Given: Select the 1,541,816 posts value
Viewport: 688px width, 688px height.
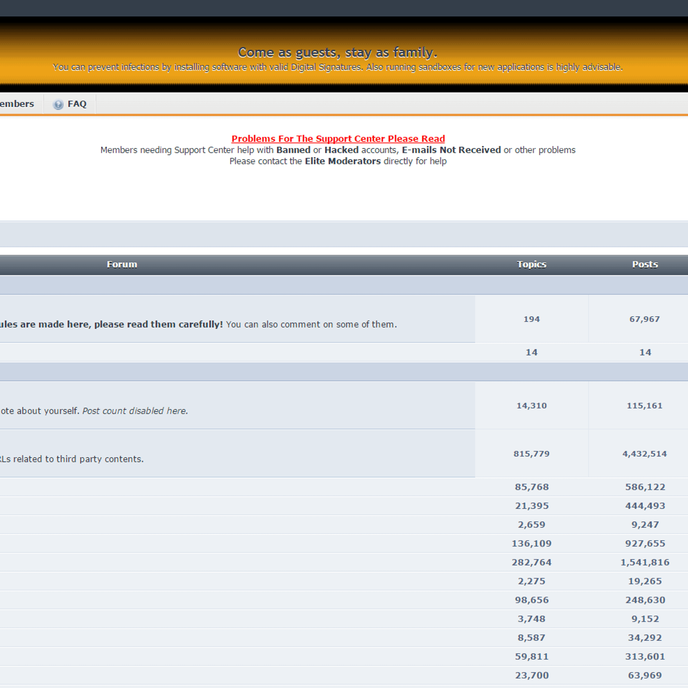Looking at the screenshot, I should point(645,562).
